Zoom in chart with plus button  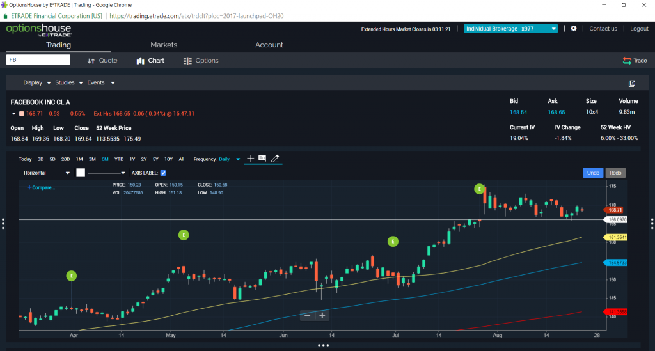322,315
